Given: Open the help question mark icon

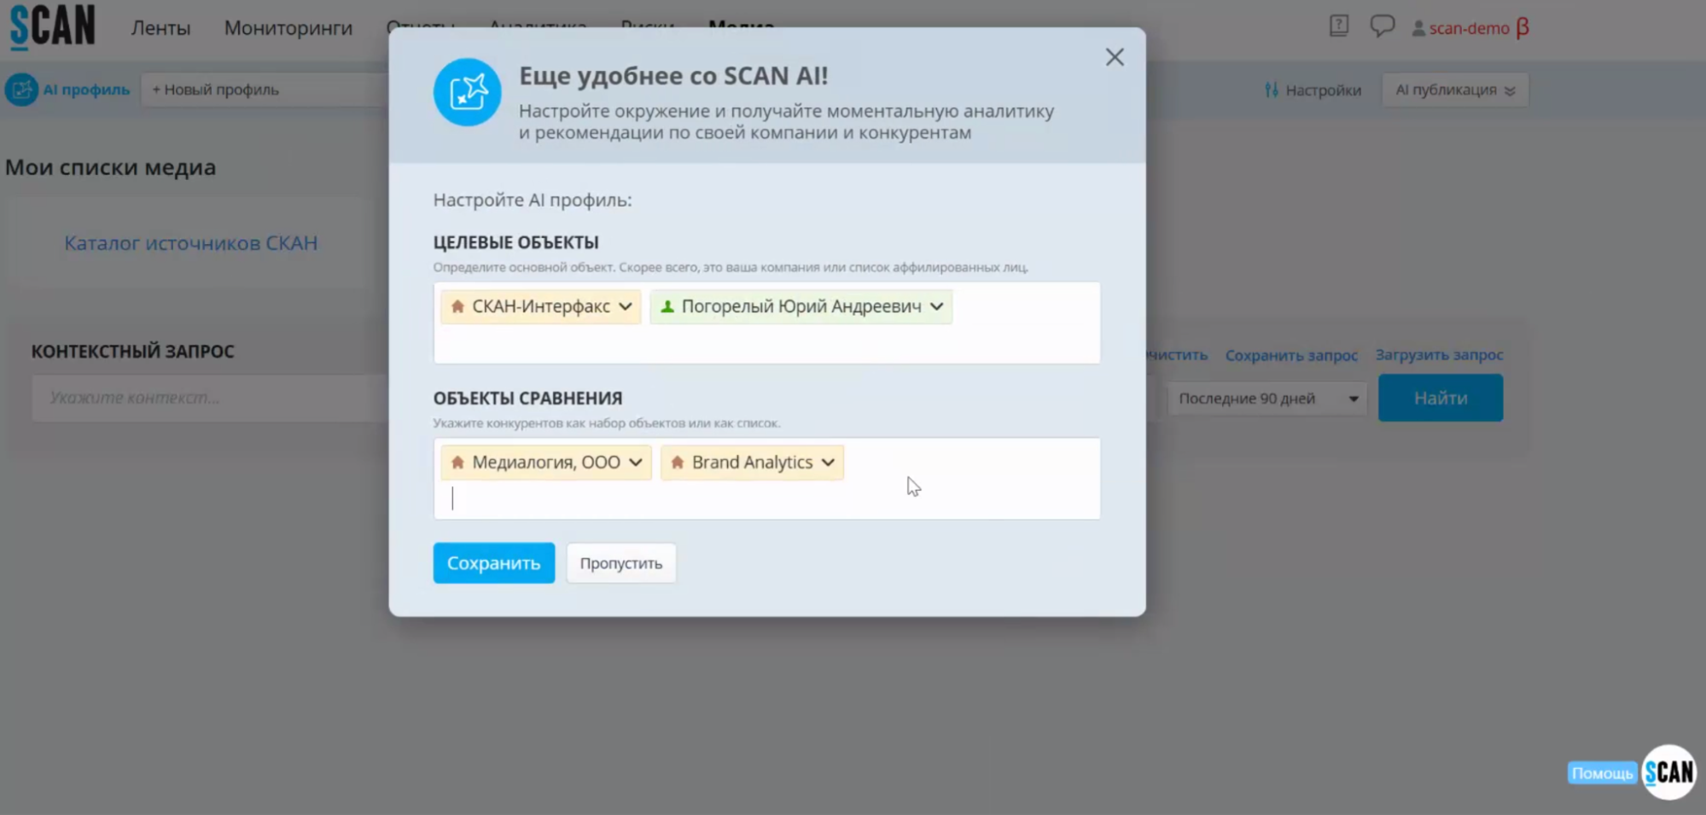Looking at the screenshot, I should [1338, 26].
